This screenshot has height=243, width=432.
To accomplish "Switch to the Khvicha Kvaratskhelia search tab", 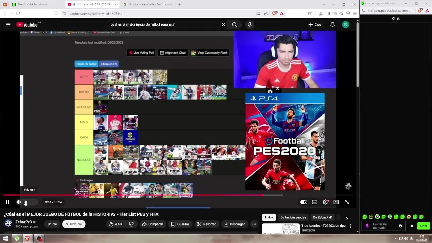I will point(147,4).
